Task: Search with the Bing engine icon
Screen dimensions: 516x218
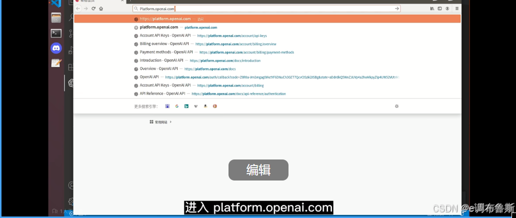Action: point(186,106)
